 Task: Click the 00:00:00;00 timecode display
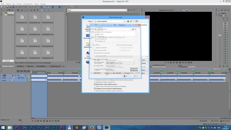pyautogui.click(x=23, y=71)
